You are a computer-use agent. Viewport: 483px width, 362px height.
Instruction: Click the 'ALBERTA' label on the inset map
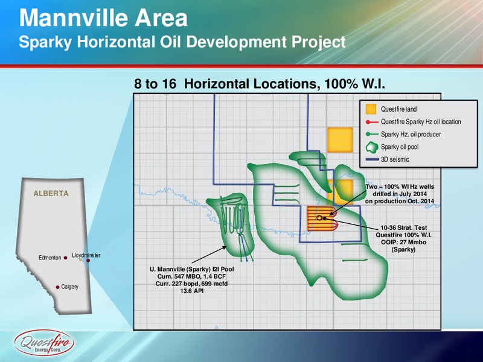(51, 193)
